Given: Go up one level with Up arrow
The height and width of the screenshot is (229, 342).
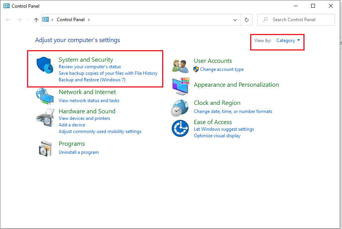Looking at the screenshot, I should (x=36, y=20).
